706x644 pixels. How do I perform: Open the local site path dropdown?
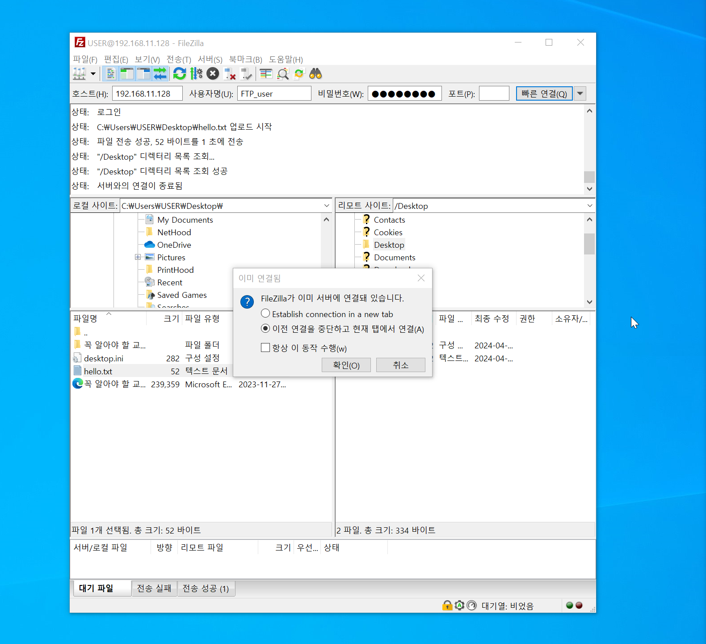327,206
